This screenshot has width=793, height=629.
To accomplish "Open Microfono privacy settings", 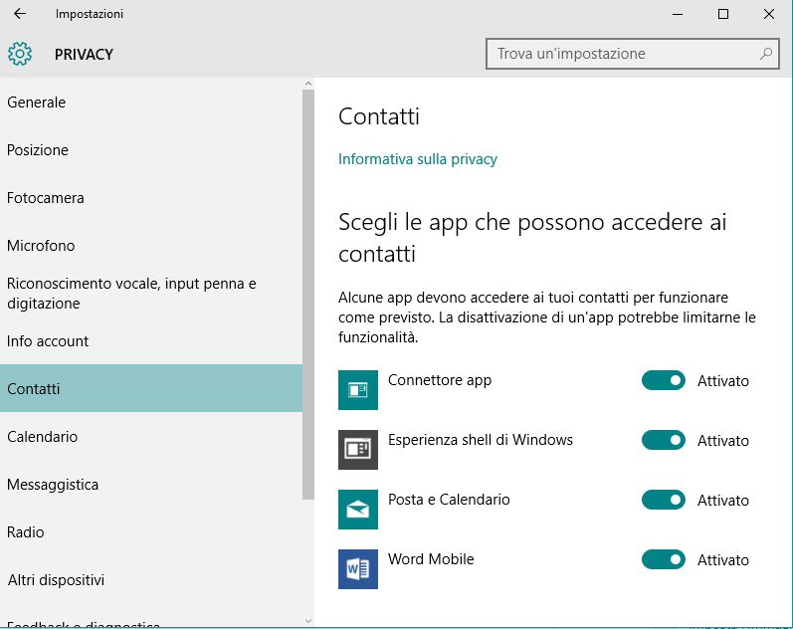I will pyautogui.click(x=41, y=246).
